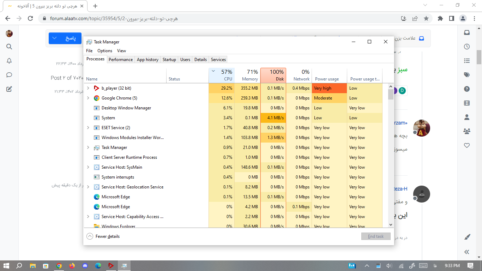Expand Service Host: Geolocation Service group
482x271 pixels.
[x=88, y=187]
